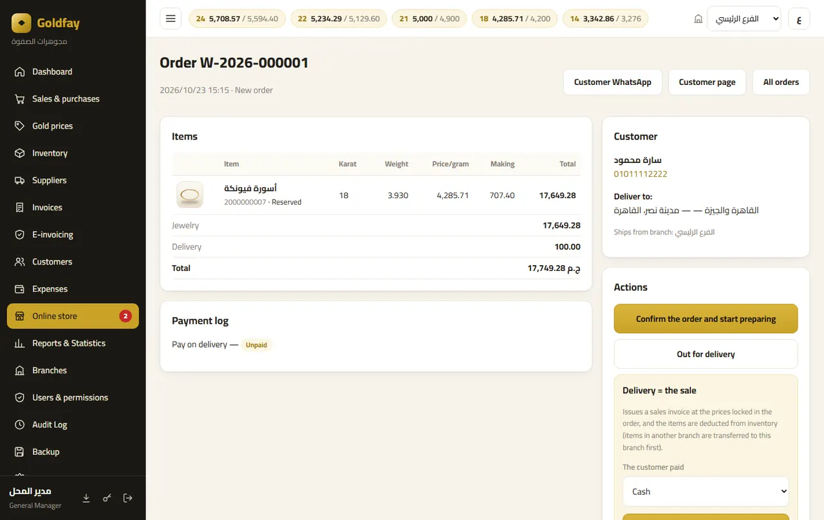824x520 pixels.
Task: Open the Customer page button
Action: coord(707,82)
